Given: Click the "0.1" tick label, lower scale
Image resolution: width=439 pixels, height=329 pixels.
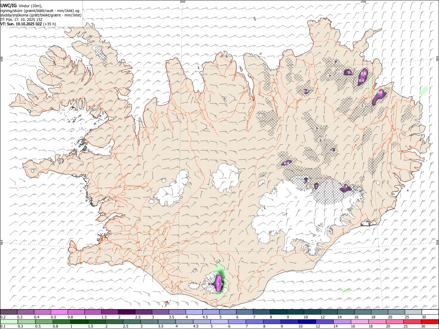Looking at the screenshot, I should point(3,326).
